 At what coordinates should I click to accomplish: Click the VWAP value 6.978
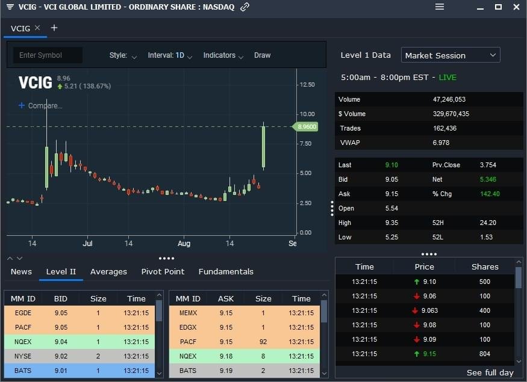441,143
